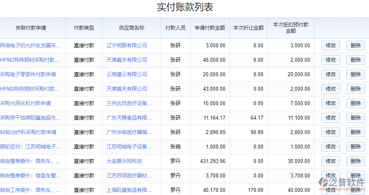The height and width of the screenshot is (195, 369).
Task: Open the 转自整单委外:楼盘车整… link
Action: coord(30,176)
